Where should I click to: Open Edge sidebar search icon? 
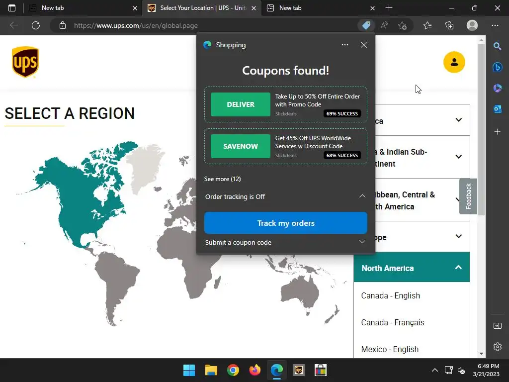click(497, 46)
